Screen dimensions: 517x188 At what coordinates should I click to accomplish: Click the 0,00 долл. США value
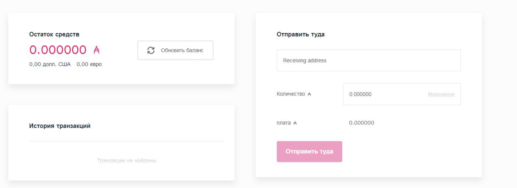pos(50,64)
